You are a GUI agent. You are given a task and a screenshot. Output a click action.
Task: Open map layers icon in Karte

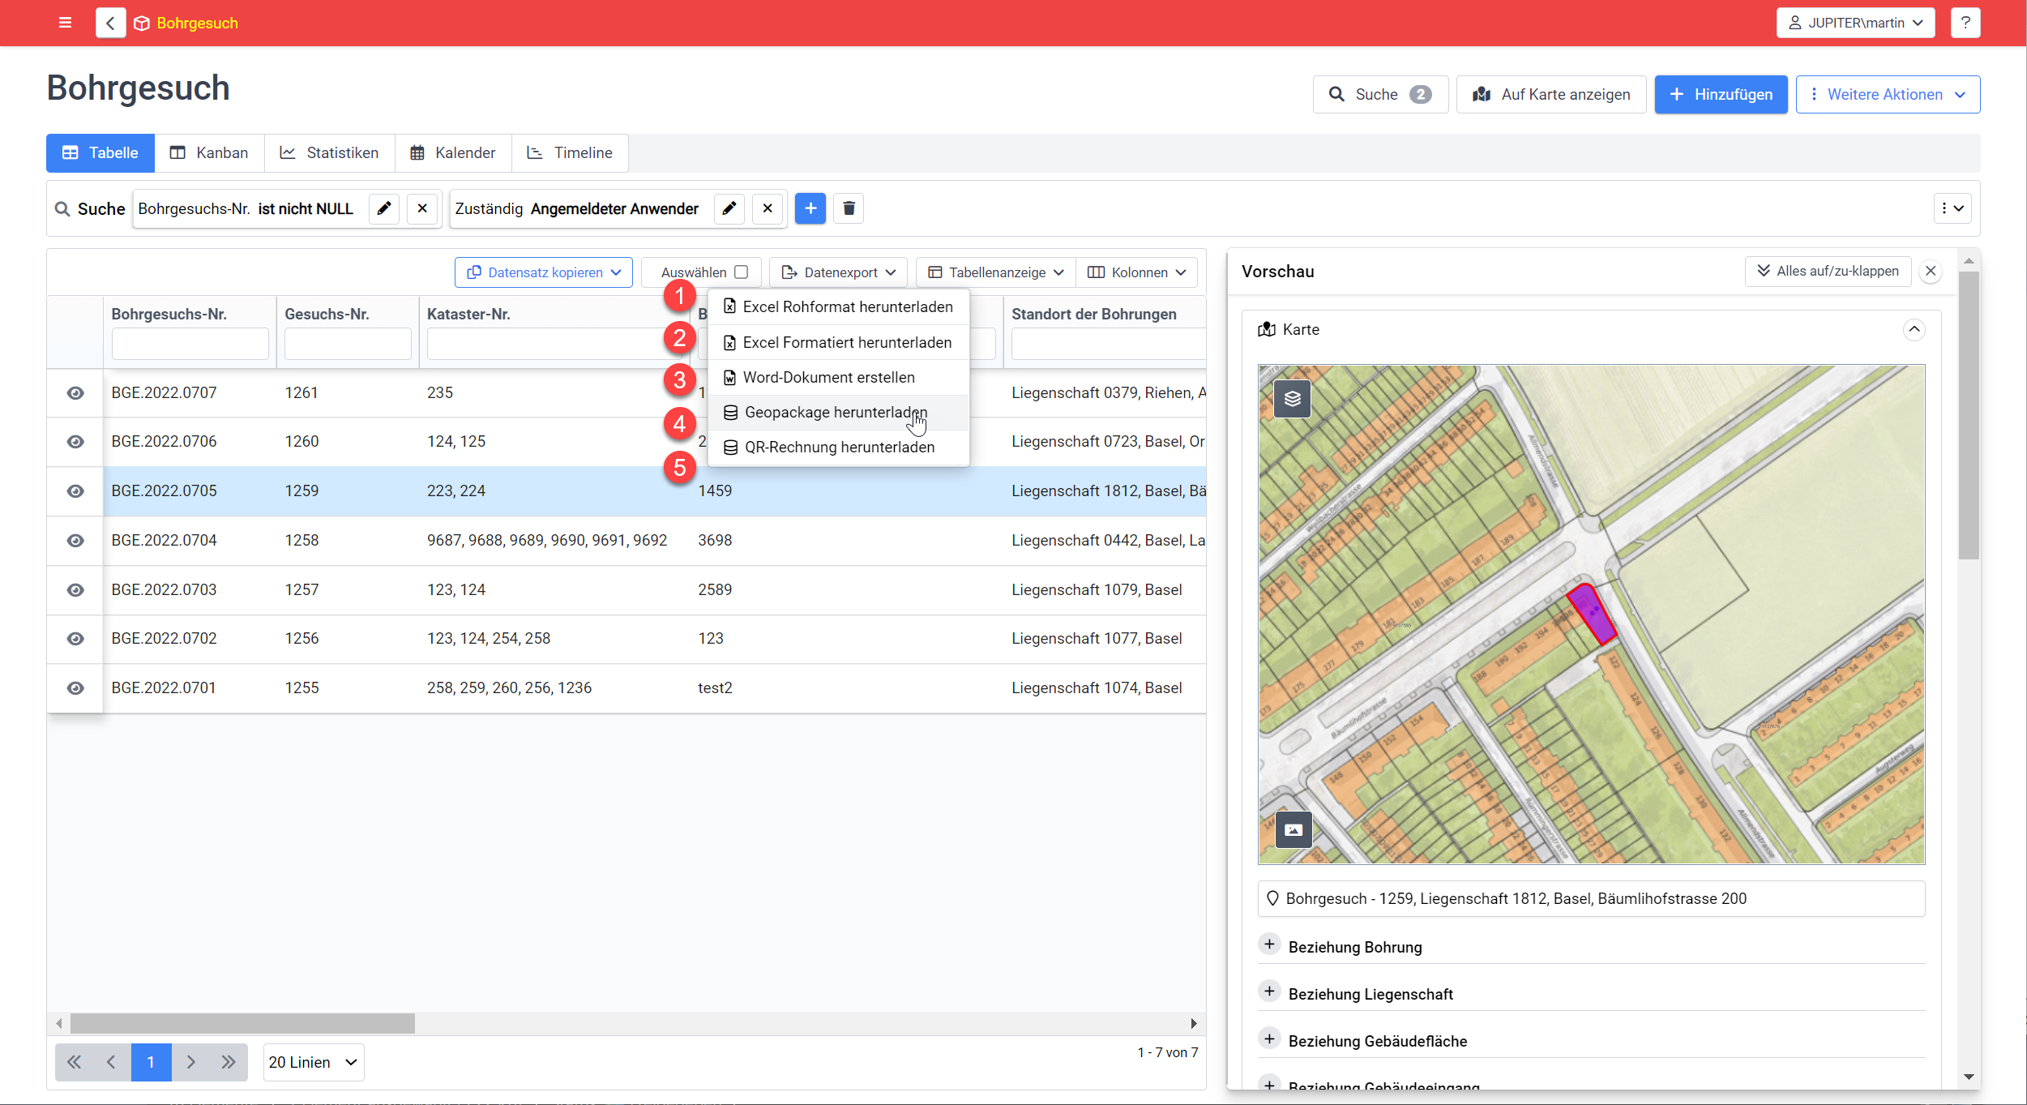[1292, 399]
